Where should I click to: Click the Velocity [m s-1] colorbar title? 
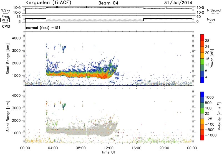tap(219, 116)
